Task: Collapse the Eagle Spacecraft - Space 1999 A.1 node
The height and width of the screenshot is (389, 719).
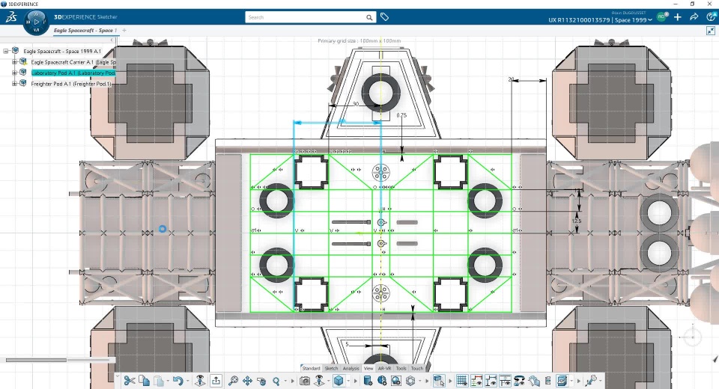Action: point(5,51)
